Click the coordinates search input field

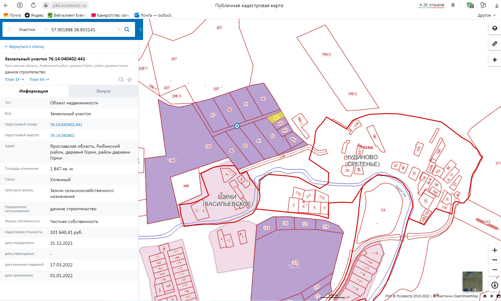83,29
